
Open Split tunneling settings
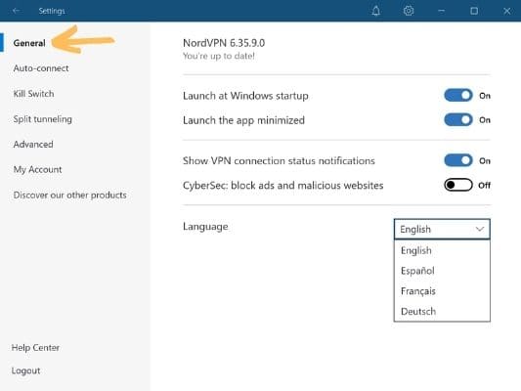pyautogui.click(x=43, y=119)
